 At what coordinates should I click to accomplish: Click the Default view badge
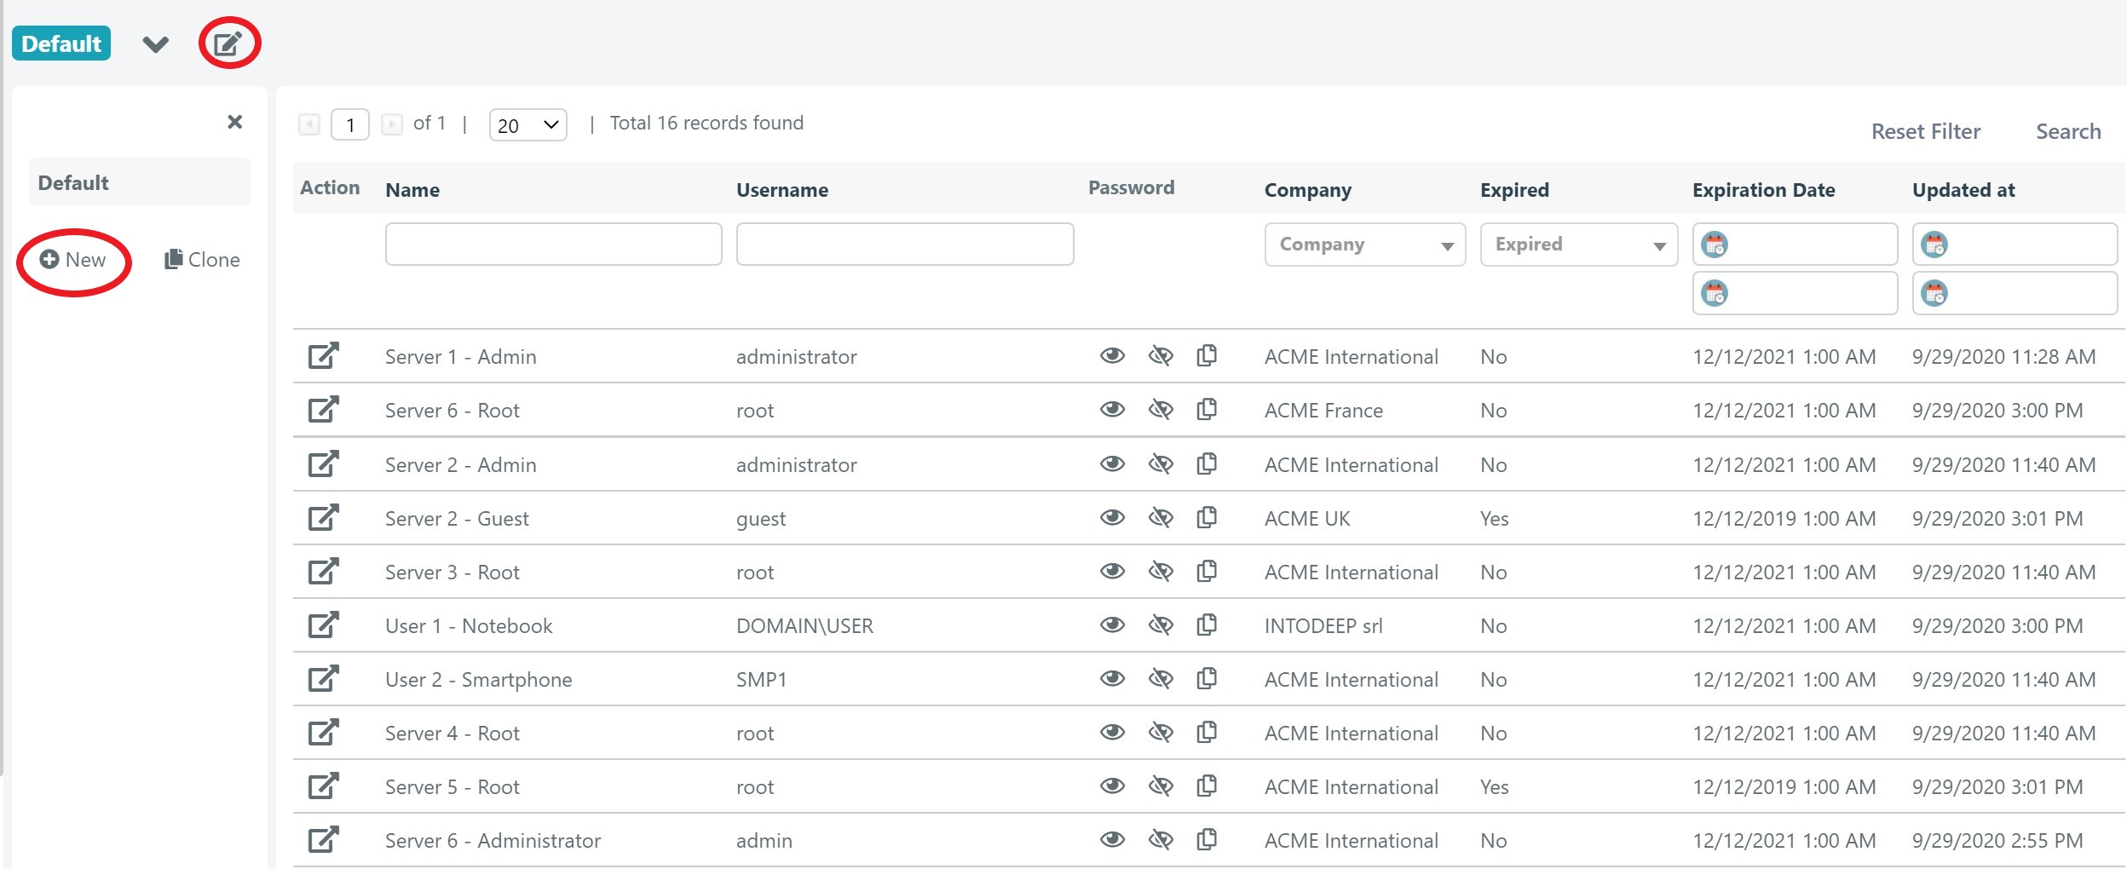click(x=61, y=43)
